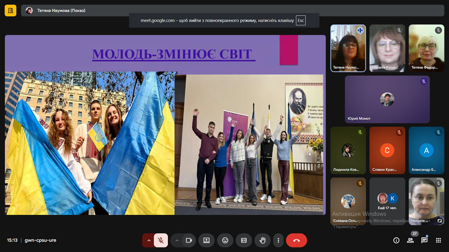Open the chat messages panel
The height and width of the screenshot is (252, 449).
(x=424, y=240)
